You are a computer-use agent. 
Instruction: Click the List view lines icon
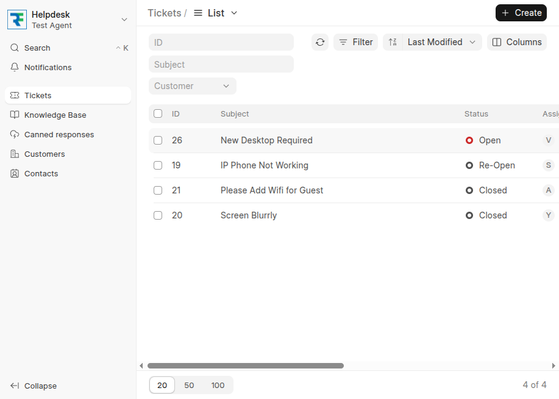198,13
